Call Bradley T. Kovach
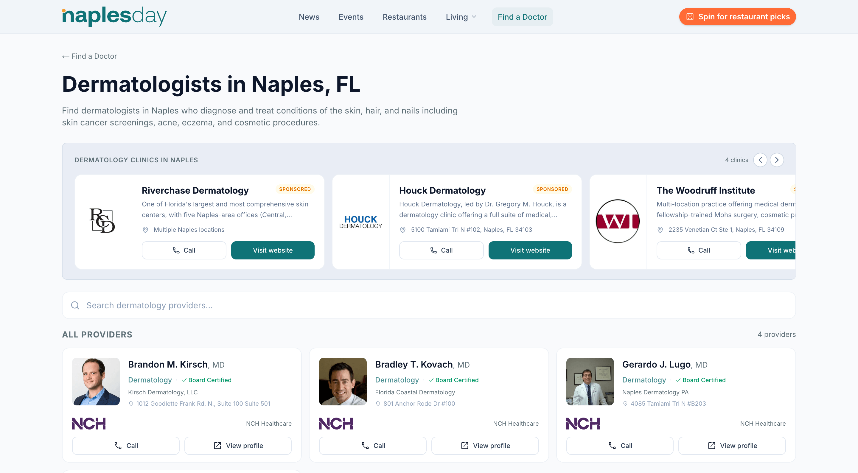This screenshot has height=473, width=858. pos(373,446)
